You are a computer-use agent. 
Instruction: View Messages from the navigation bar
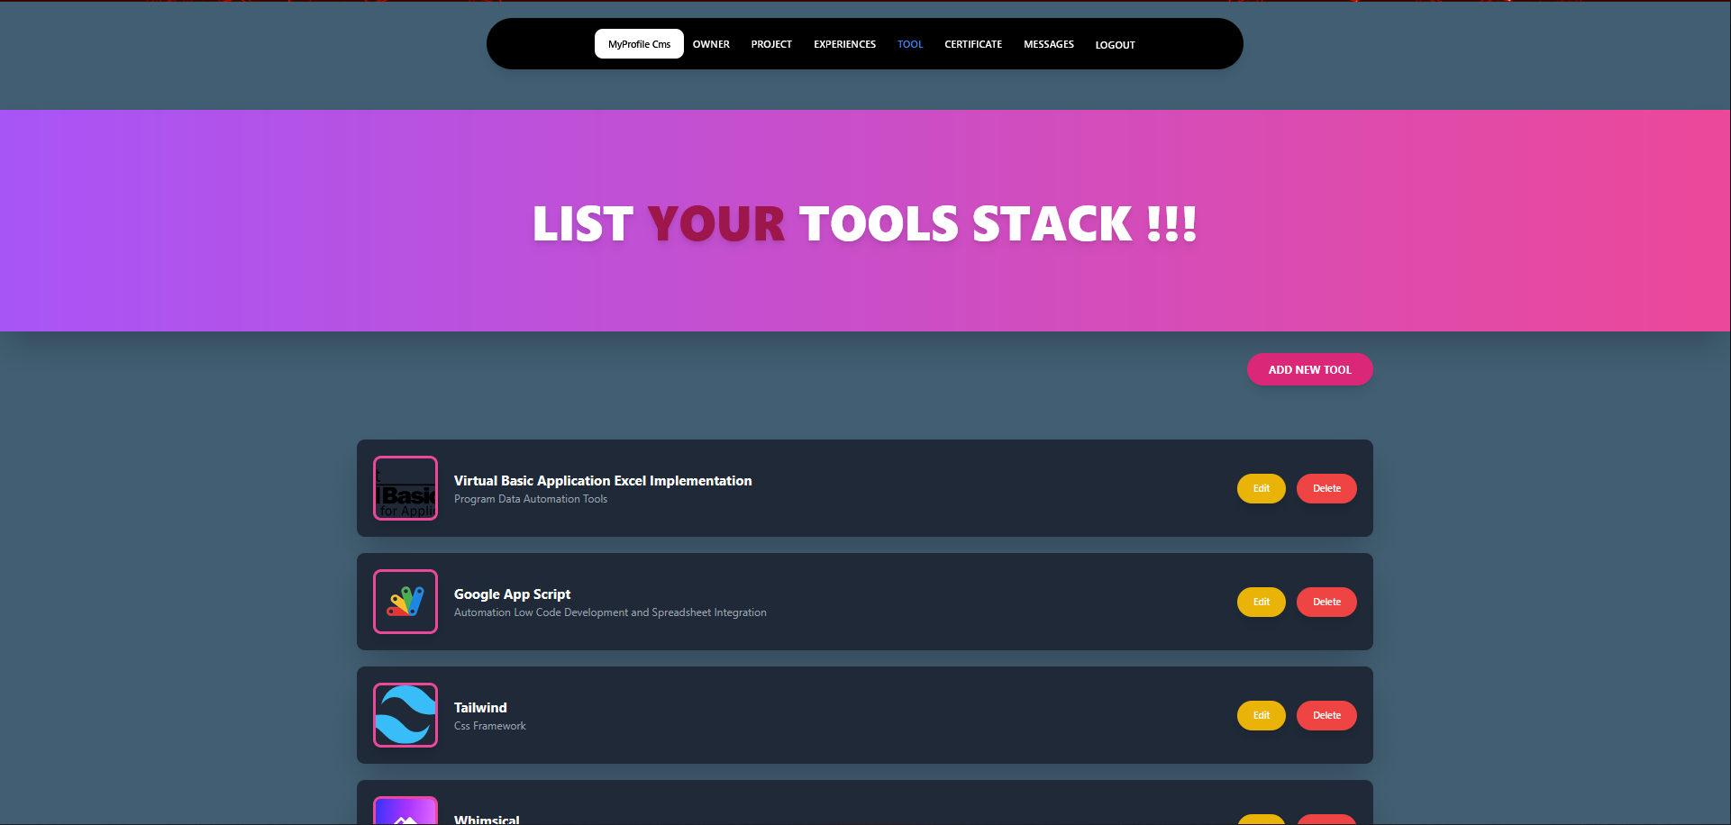click(1049, 44)
